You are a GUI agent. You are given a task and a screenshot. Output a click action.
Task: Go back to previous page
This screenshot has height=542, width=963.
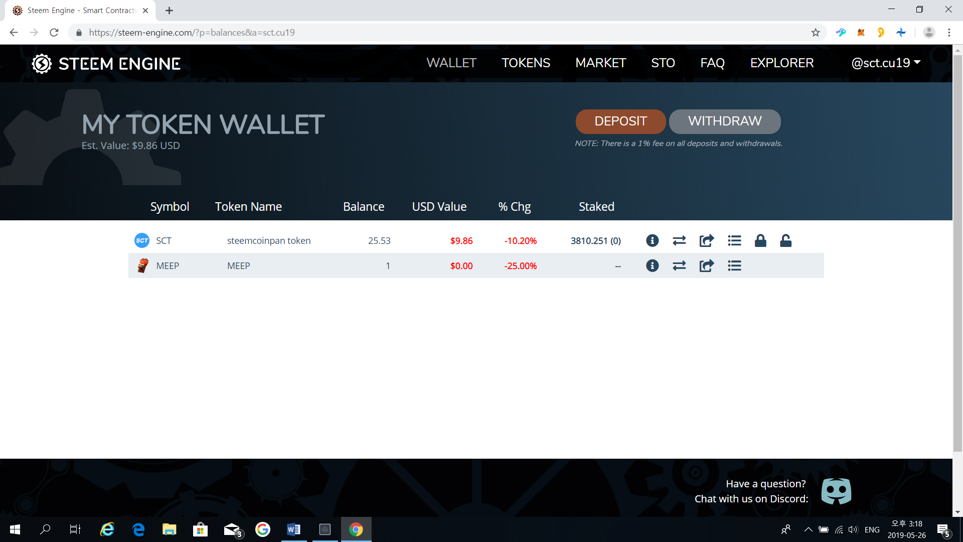[x=14, y=33]
